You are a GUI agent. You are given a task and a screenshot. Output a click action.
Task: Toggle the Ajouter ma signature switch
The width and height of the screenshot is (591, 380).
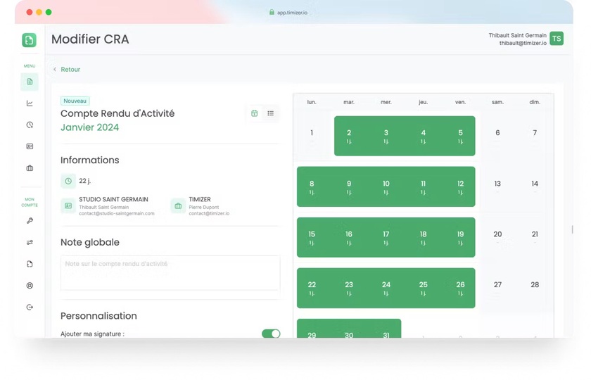271,334
